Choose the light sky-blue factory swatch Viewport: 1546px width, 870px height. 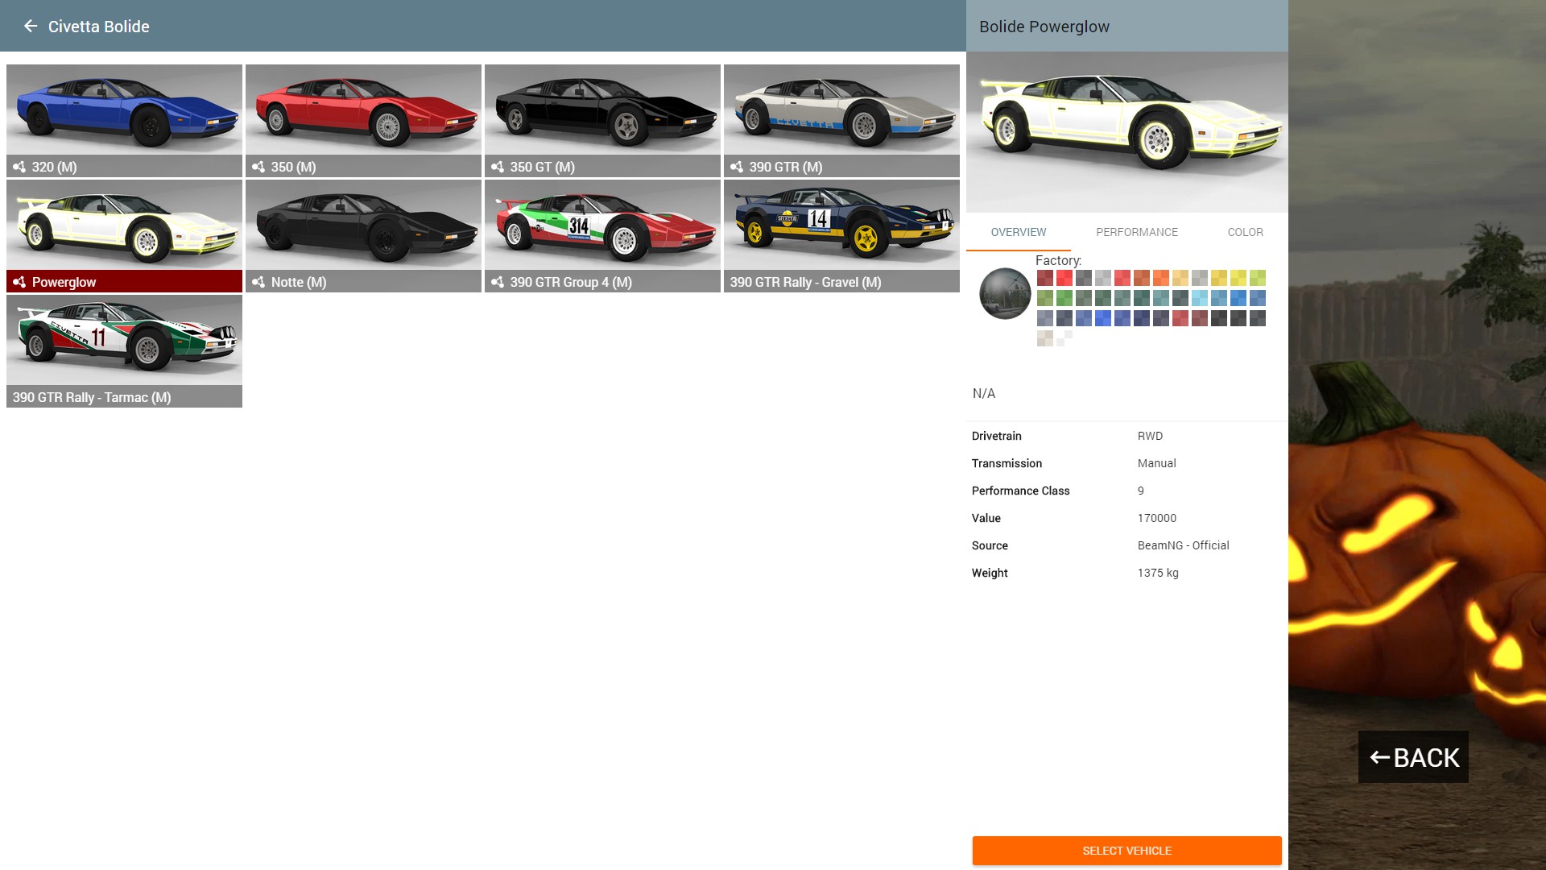click(x=1200, y=298)
